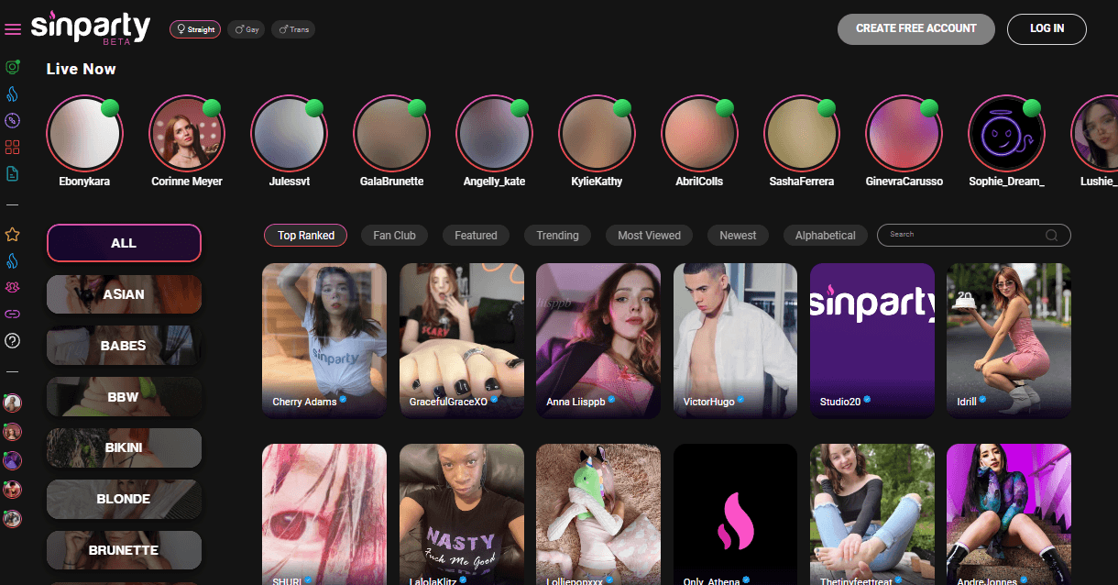Switch orientation filter to Trans
Image resolution: width=1118 pixels, height=585 pixels.
293,29
